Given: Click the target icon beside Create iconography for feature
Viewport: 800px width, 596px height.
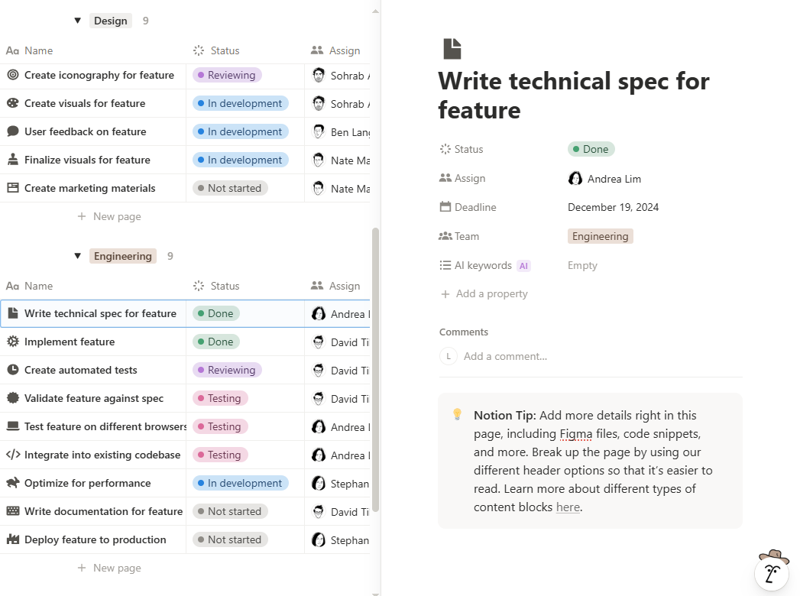Looking at the screenshot, I should coord(12,75).
